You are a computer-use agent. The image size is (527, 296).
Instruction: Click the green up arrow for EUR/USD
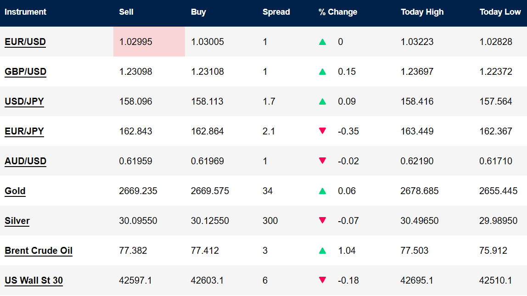point(322,42)
